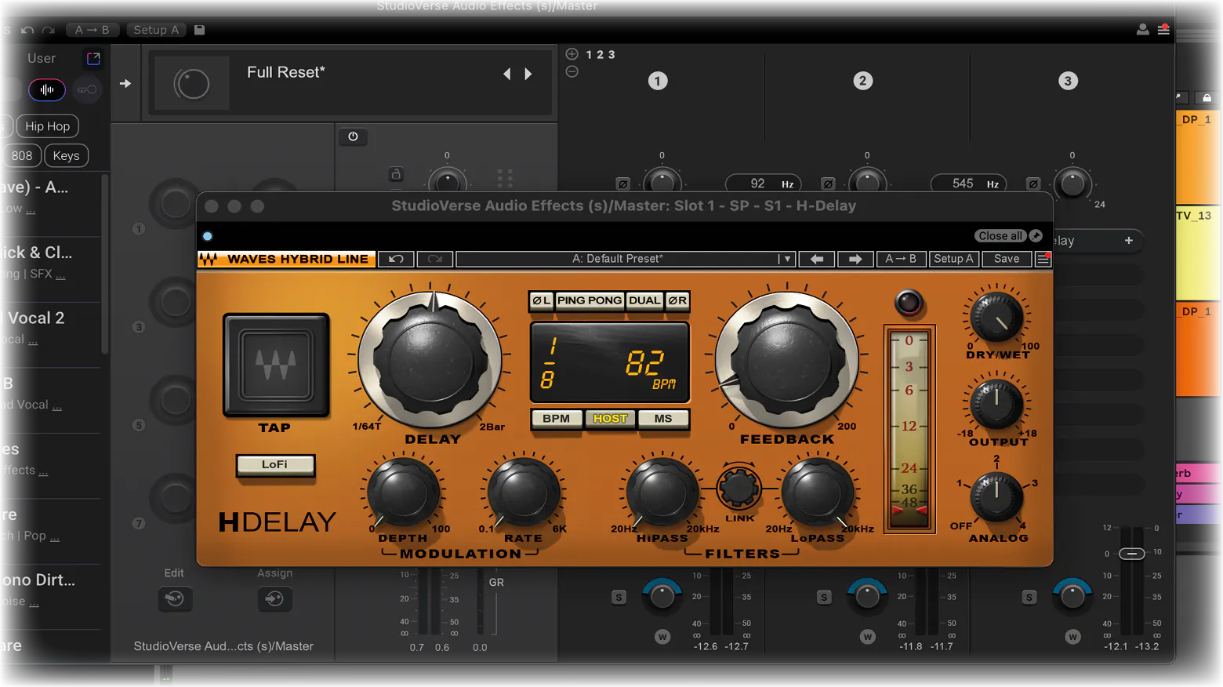The height and width of the screenshot is (687, 1223).
Task: Click the W button under chain 2
Action: tap(867, 637)
